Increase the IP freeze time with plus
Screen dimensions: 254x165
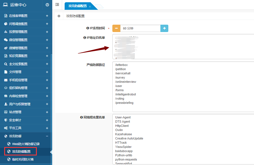tap(164, 28)
